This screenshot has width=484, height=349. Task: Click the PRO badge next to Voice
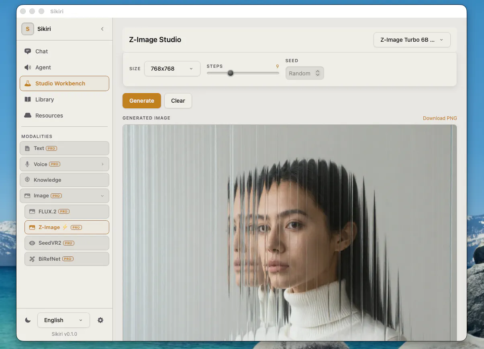click(x=55, y=164)
